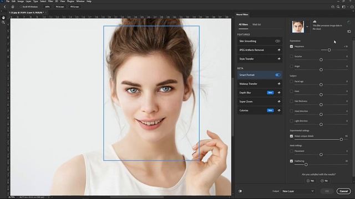Click the Happiness slider handle
This screenshot has height=199, width=355.
tap(329, 50)
